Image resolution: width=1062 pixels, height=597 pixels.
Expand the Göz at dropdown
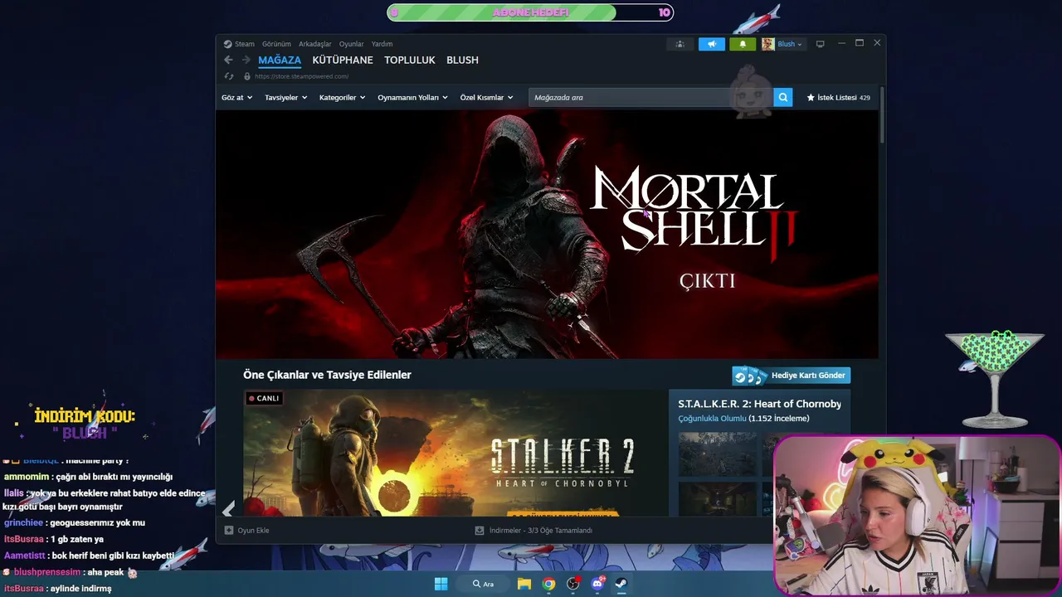236,98
